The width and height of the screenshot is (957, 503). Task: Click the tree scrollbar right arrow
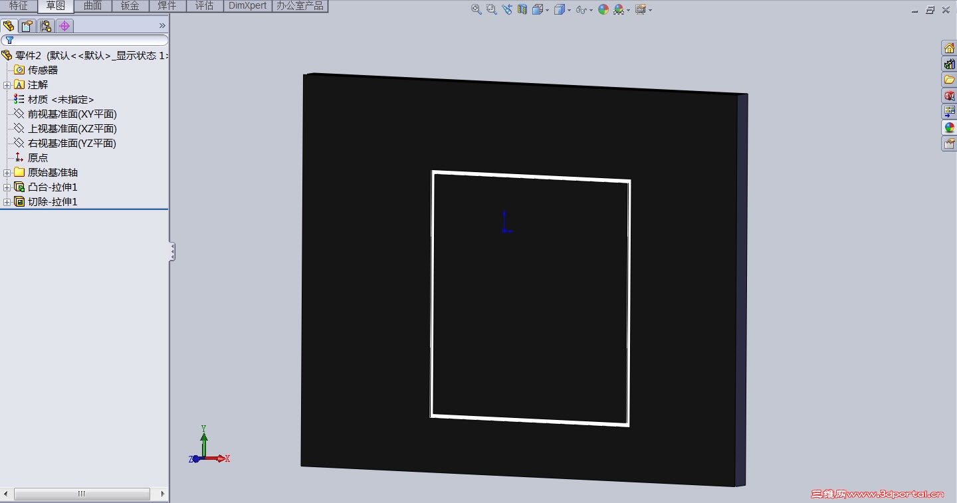click(x=163, y=494)
